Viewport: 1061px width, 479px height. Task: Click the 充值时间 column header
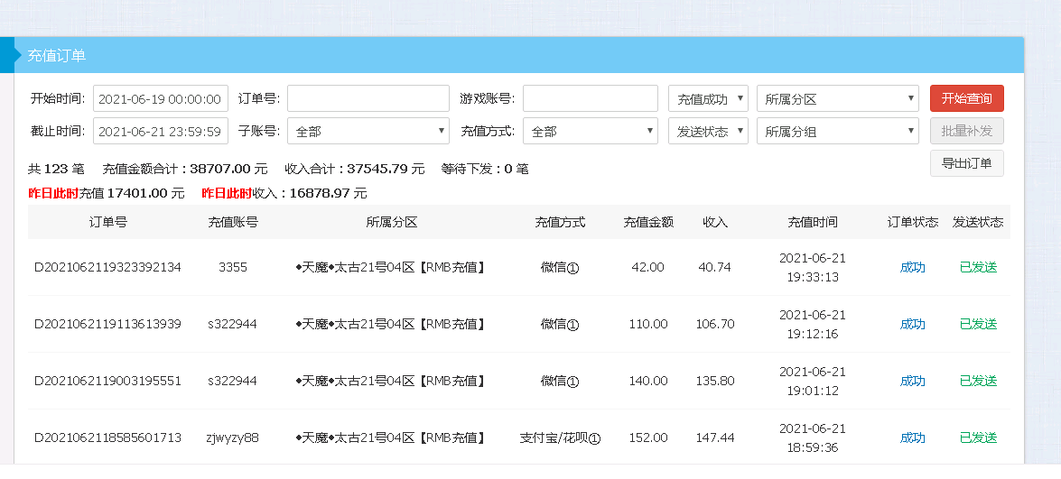(x=813, y=222)
